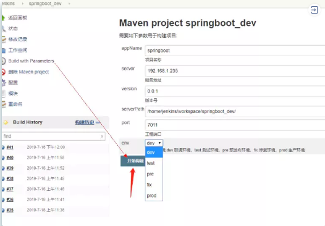Open Build with Parameters sidebar item

(x=31, y=61)
